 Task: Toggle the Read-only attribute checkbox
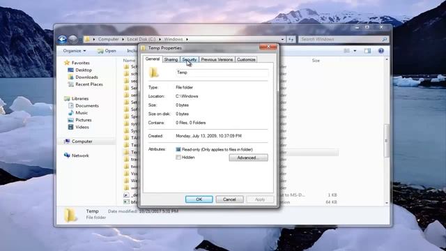(x=178, y=149)
